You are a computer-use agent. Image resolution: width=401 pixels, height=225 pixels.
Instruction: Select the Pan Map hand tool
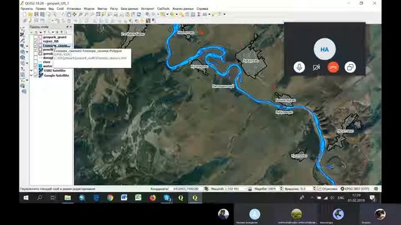(x=69, y=14)
